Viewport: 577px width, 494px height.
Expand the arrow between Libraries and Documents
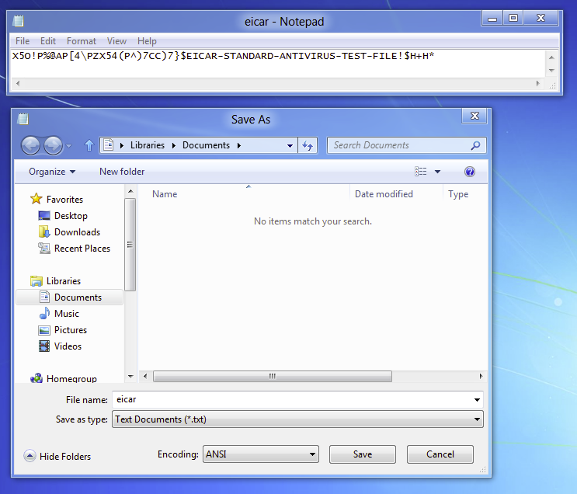click(x=174, y=145)
